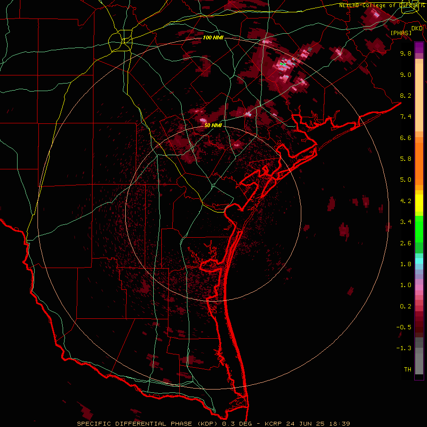Click the [PHAS] label above the color scale
Image resolution: width=427 pixels, height=427 pixels.
tap(401, 33)
